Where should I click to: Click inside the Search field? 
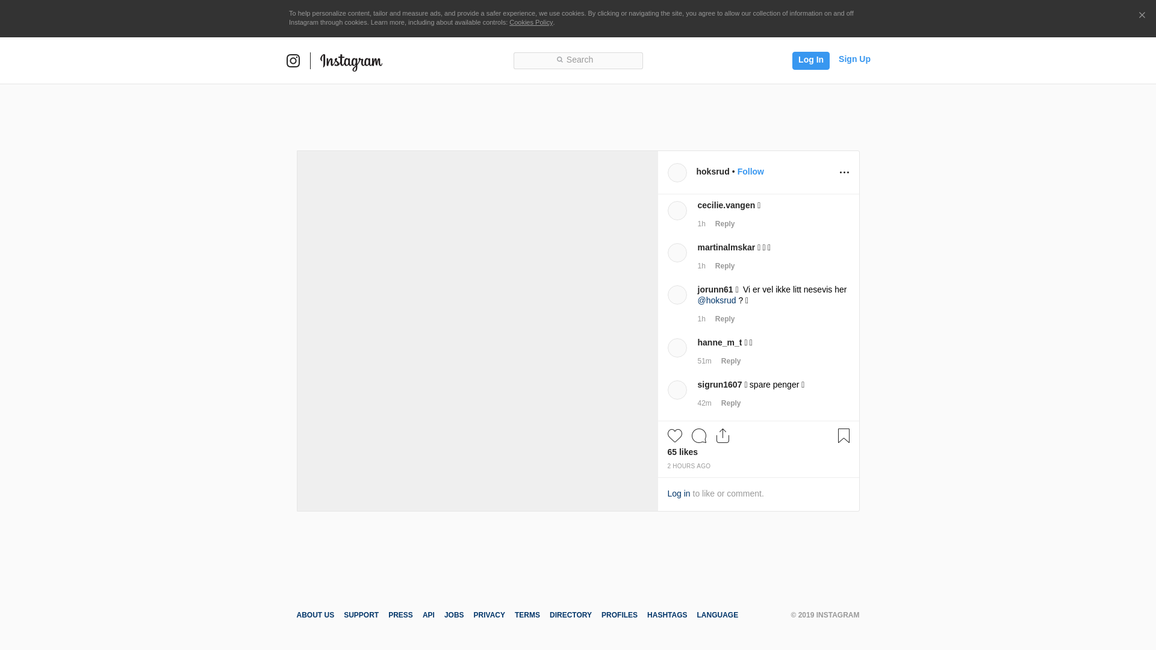point(578,60)
